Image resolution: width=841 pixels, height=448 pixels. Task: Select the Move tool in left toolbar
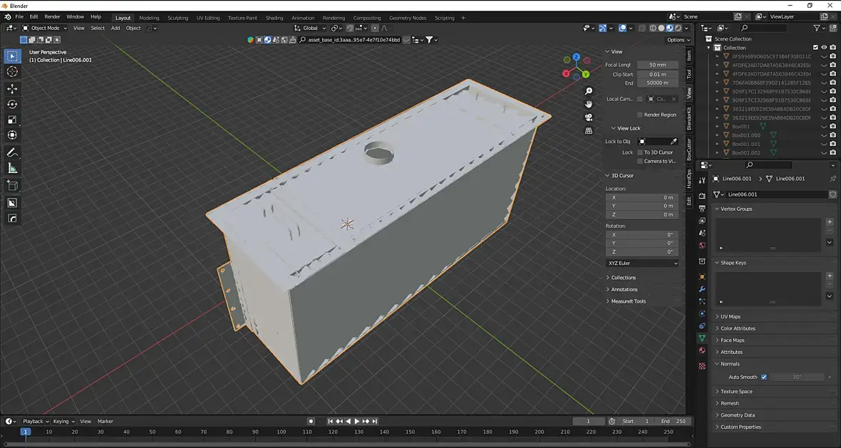point(12,88)
